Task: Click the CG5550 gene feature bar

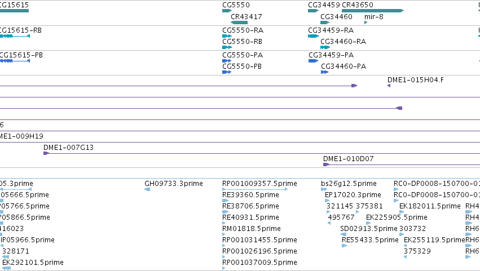Action: [x=227, y=11]
